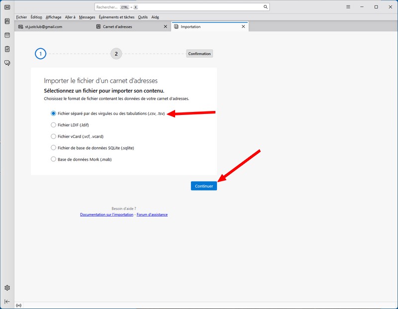Collapse the spaces toolbar
This screenshot has height=309, width=398.
pos(7,302)
